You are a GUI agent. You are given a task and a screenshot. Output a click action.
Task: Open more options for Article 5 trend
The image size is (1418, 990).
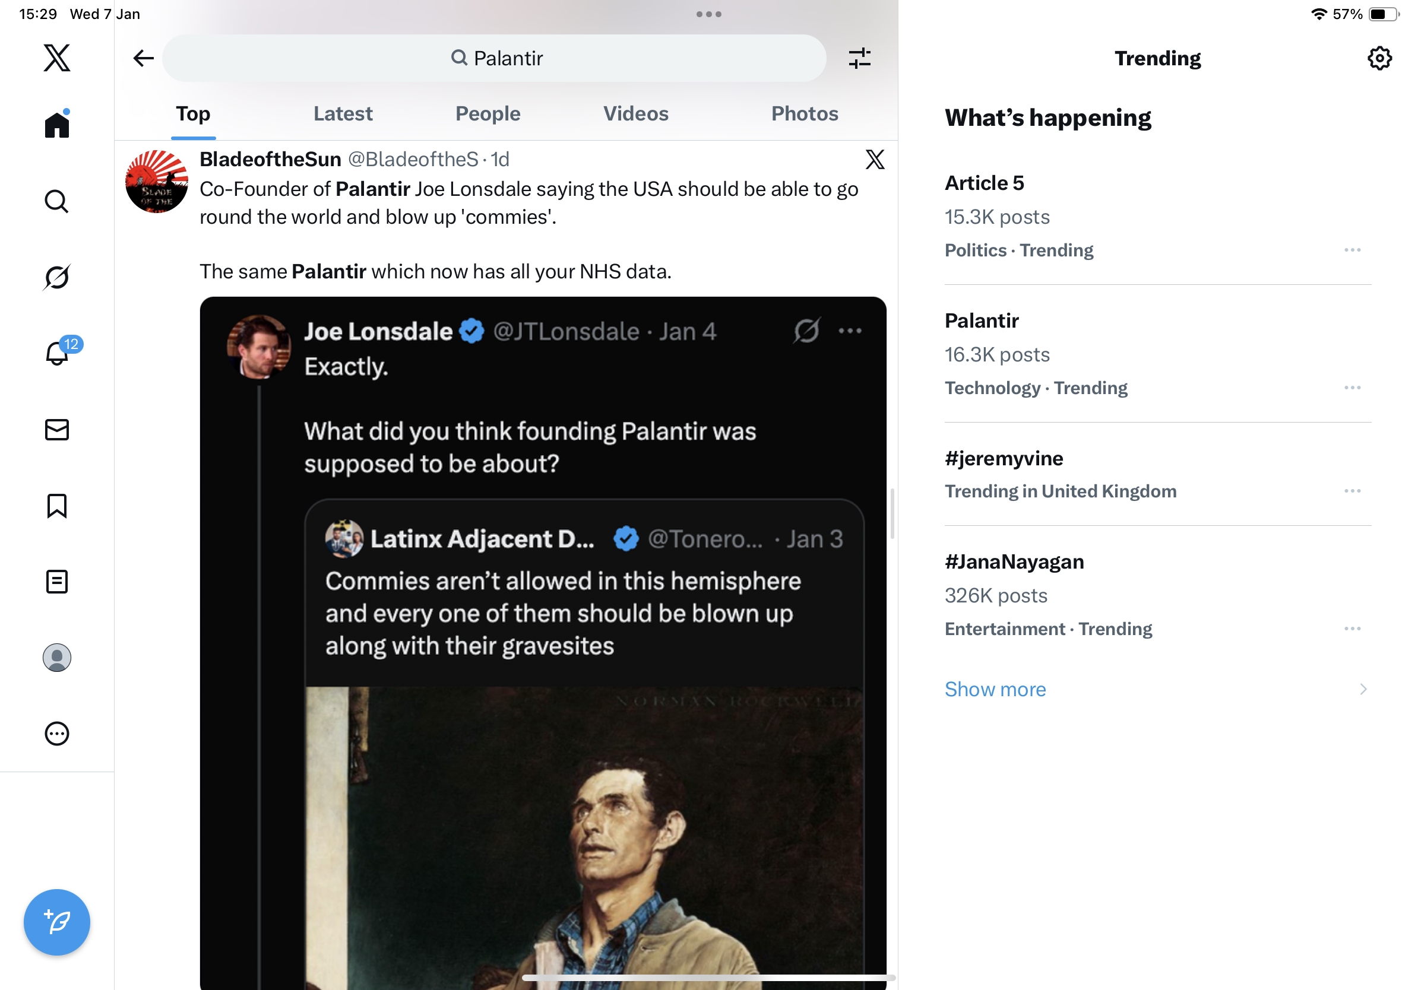[x=1352, y=250]
